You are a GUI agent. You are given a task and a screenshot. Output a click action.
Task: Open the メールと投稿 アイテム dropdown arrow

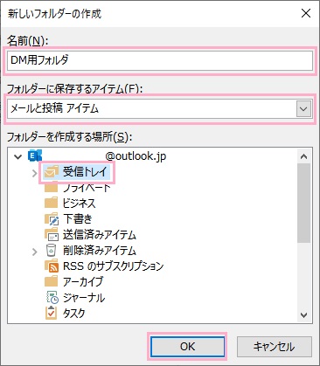303,109
